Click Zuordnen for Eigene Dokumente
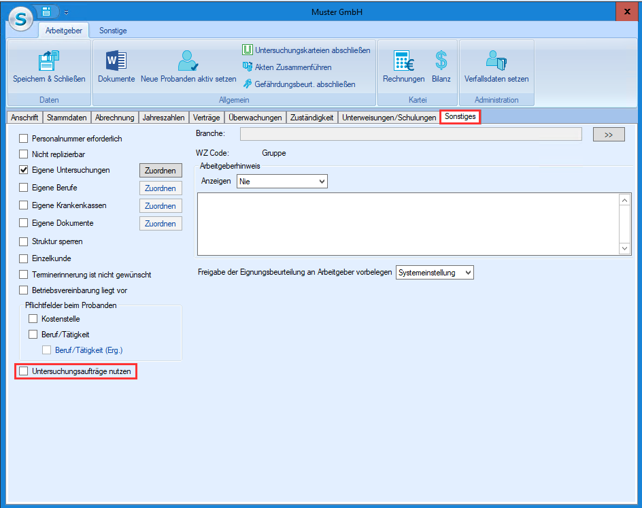The image size is (642, 508). (160, 224)
